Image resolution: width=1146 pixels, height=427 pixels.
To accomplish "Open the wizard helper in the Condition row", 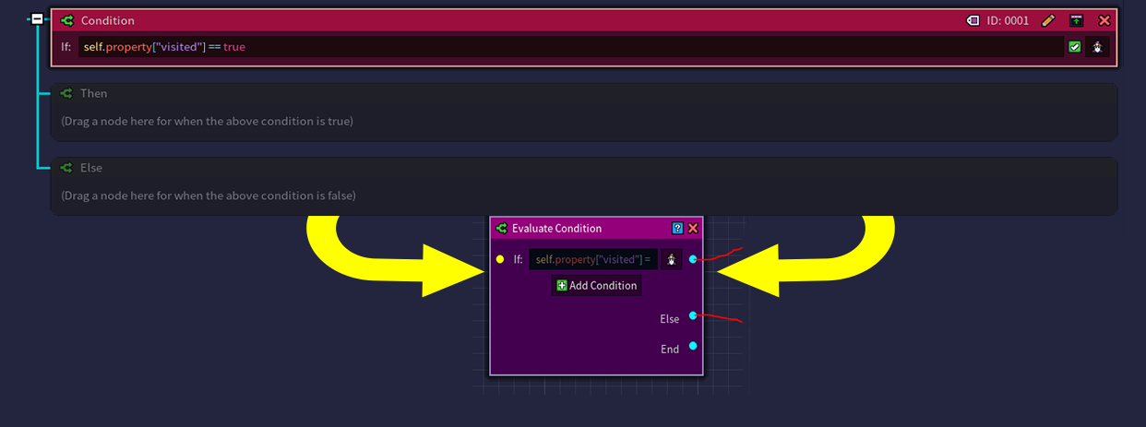I will tap(1097, 47).
